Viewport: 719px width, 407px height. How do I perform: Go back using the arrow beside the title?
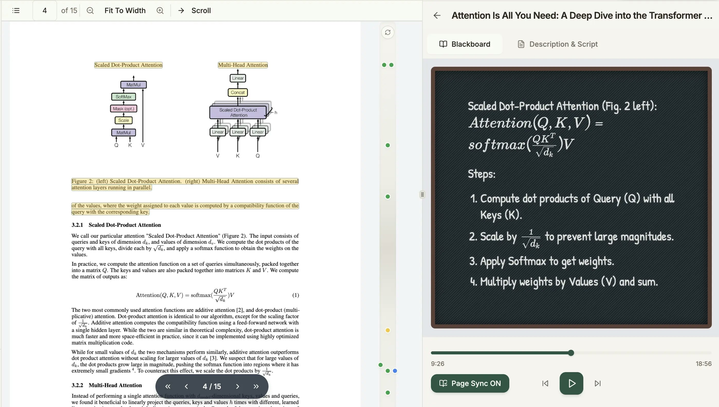tap(437, 15)
